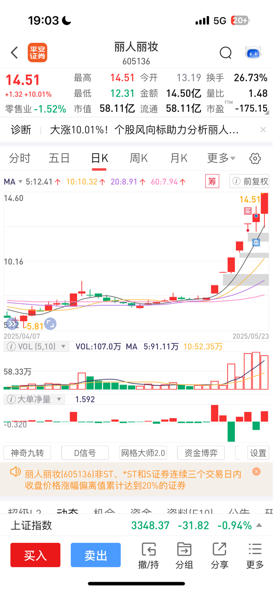Tap the VOL indicator info icon
Screen dimensions: 273x591
pyautogui.click(x=11, y=346)
